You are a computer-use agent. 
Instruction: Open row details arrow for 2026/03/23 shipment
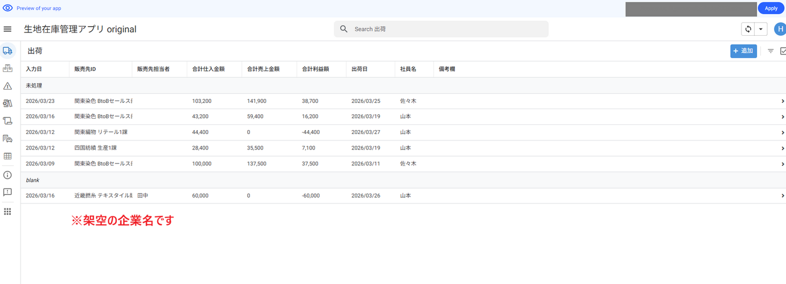[783, 101]
